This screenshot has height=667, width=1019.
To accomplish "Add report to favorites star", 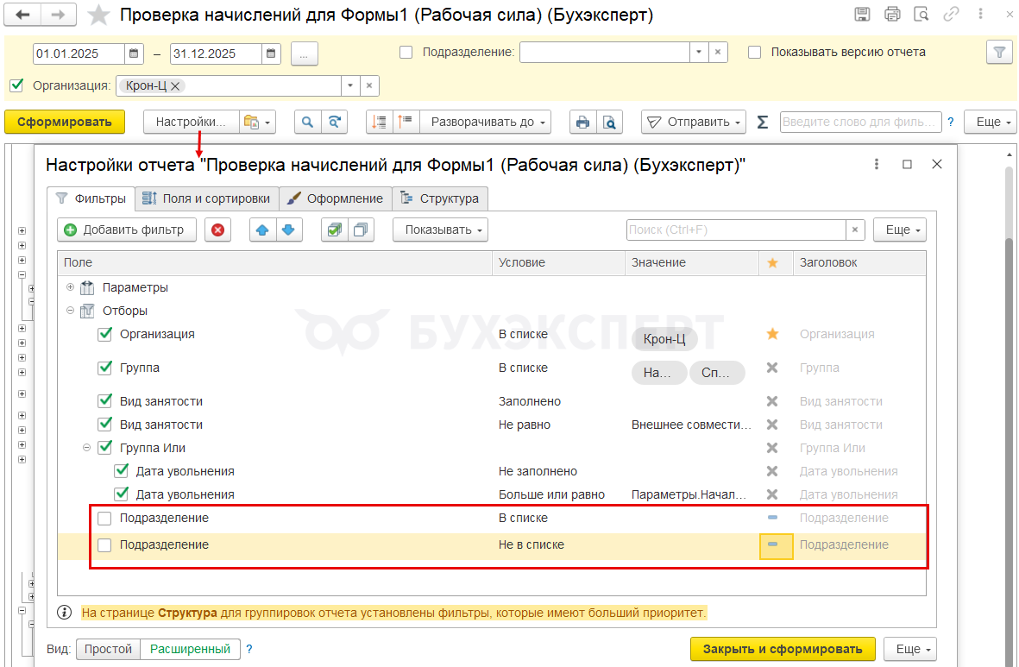I will (100, 15).
